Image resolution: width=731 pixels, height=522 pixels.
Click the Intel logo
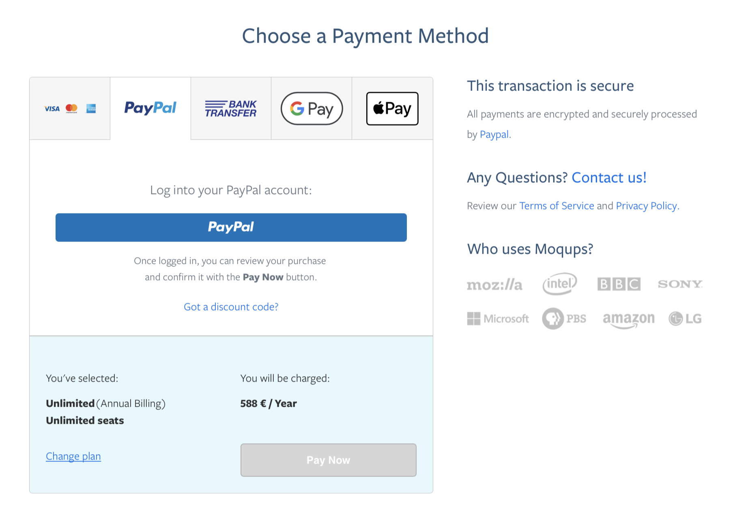(x=559, y=283)
